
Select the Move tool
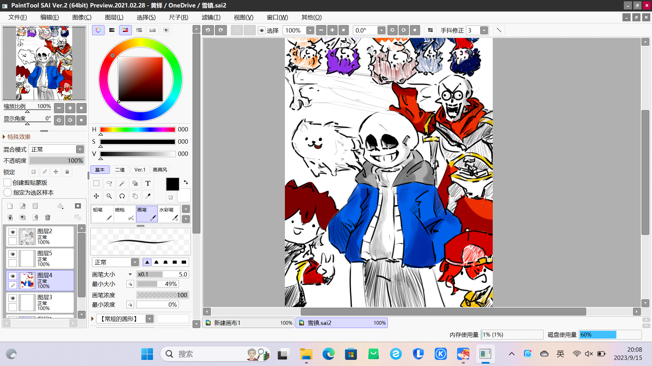click(96, 196)
